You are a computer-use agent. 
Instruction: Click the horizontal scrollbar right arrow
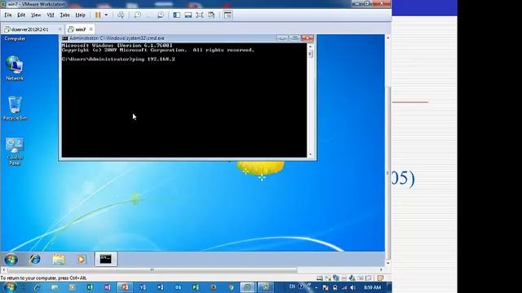tap(381, 270)
